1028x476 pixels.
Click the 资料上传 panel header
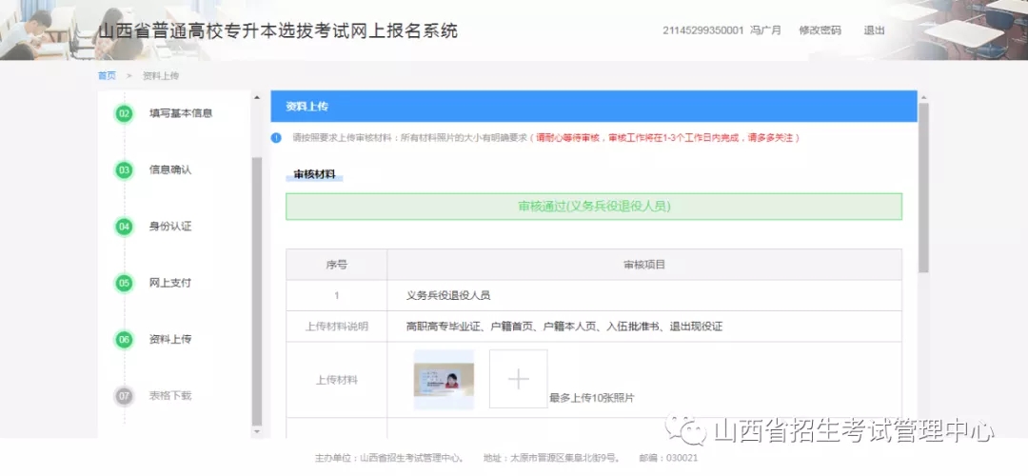[x=594, y=107]
